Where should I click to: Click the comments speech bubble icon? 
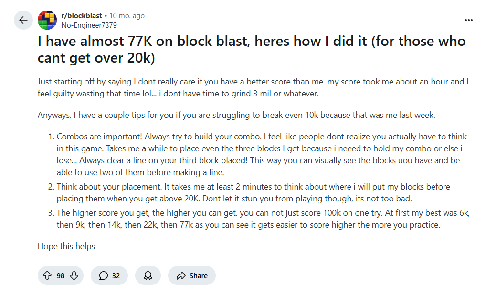point(104,275)
